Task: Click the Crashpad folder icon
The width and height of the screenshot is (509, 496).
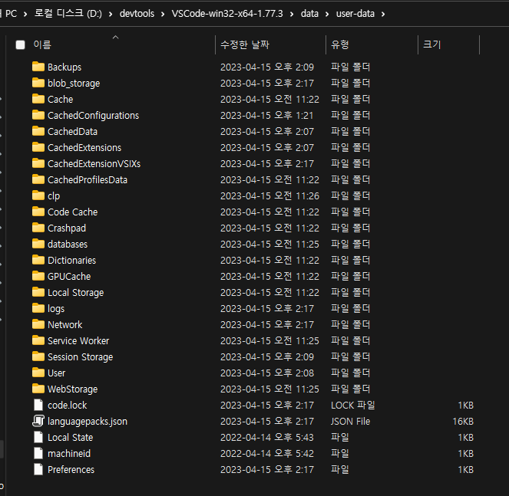Action: tap(38, 228)
